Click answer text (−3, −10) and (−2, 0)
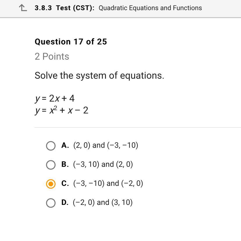The height and width of the screenshot is (241, 241). (x=108, y=183)
